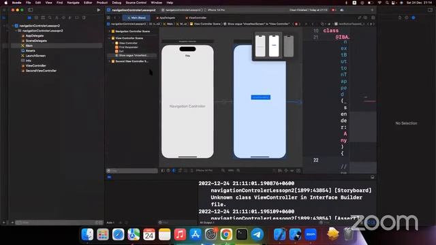Open Zoom app from the Dock
This screenshot has height=245, width=436.
311,234
